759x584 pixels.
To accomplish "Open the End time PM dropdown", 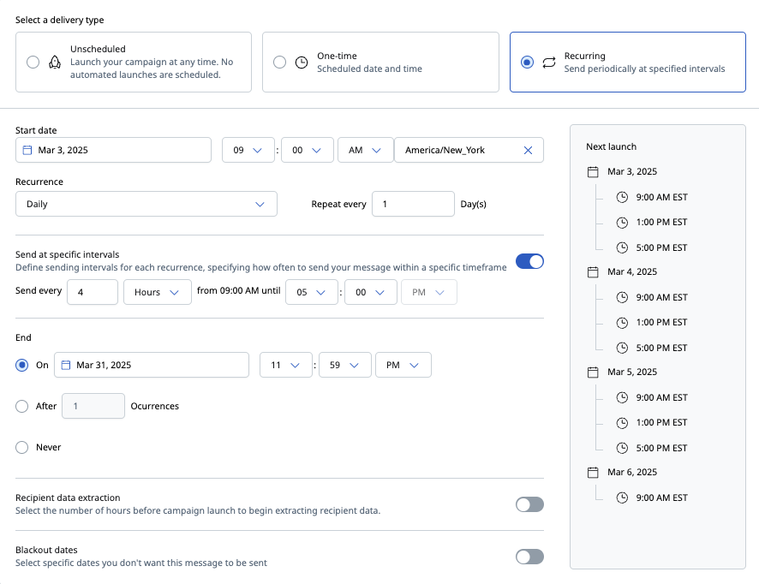I will (403, 365).
